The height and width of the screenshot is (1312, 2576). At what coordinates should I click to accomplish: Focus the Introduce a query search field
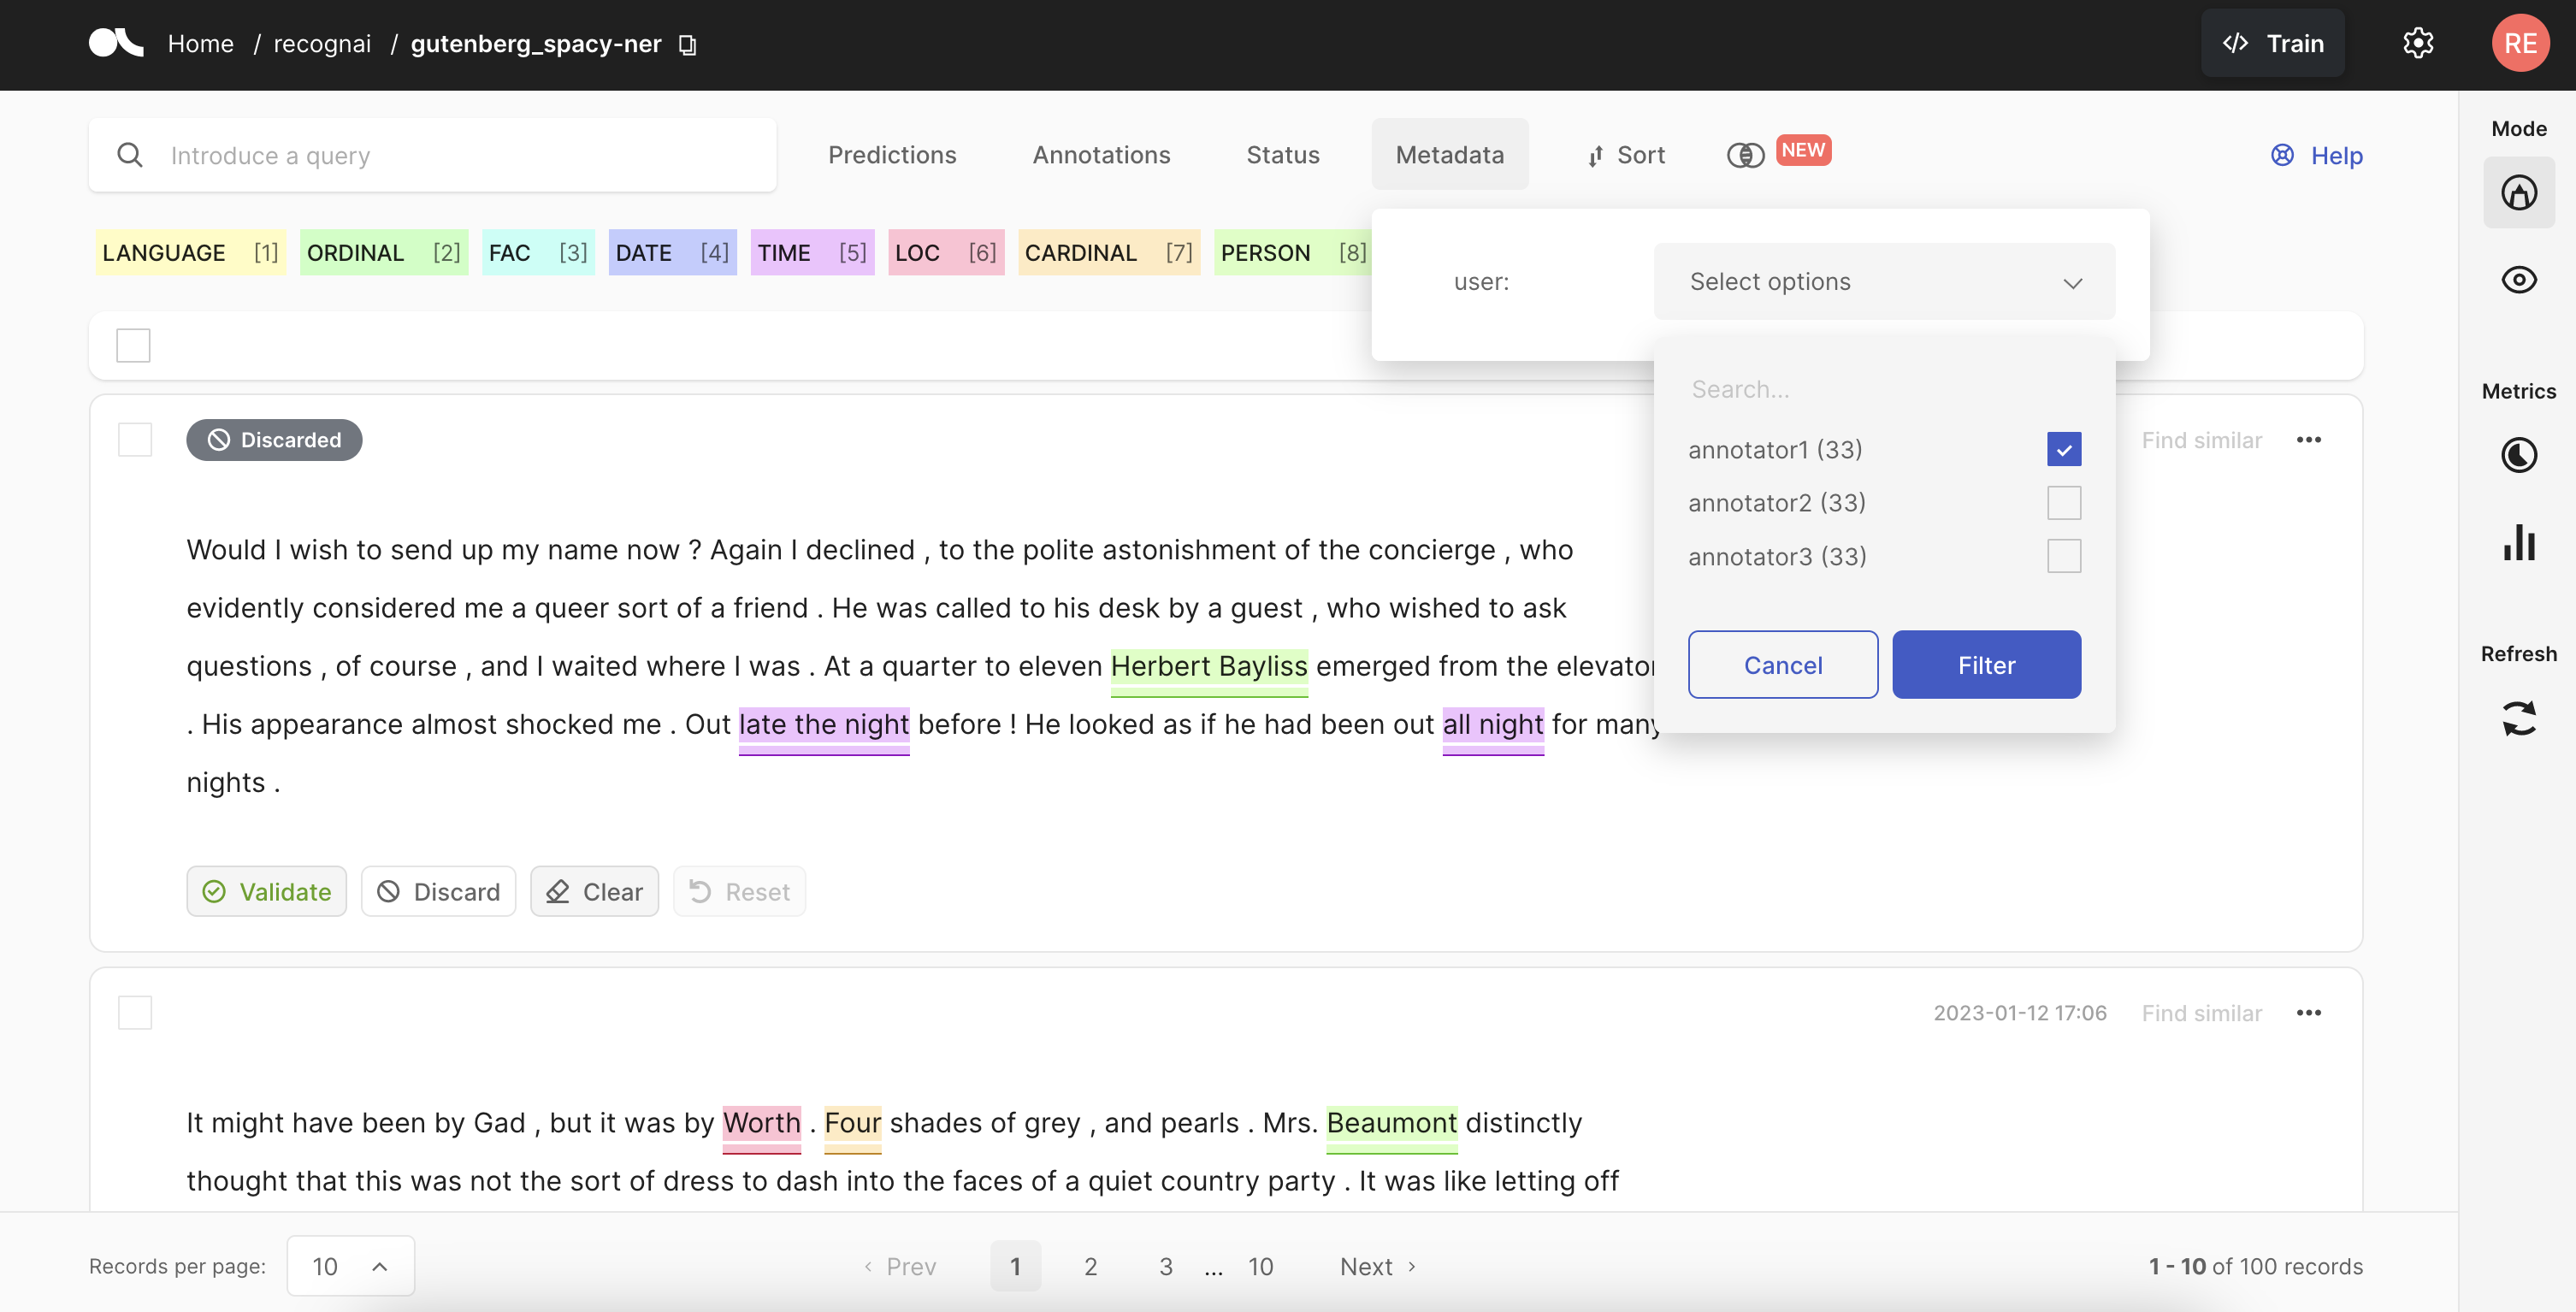[x=432, y=155]
